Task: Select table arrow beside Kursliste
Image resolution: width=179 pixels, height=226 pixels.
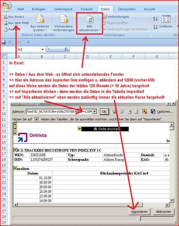Action: 15,168
